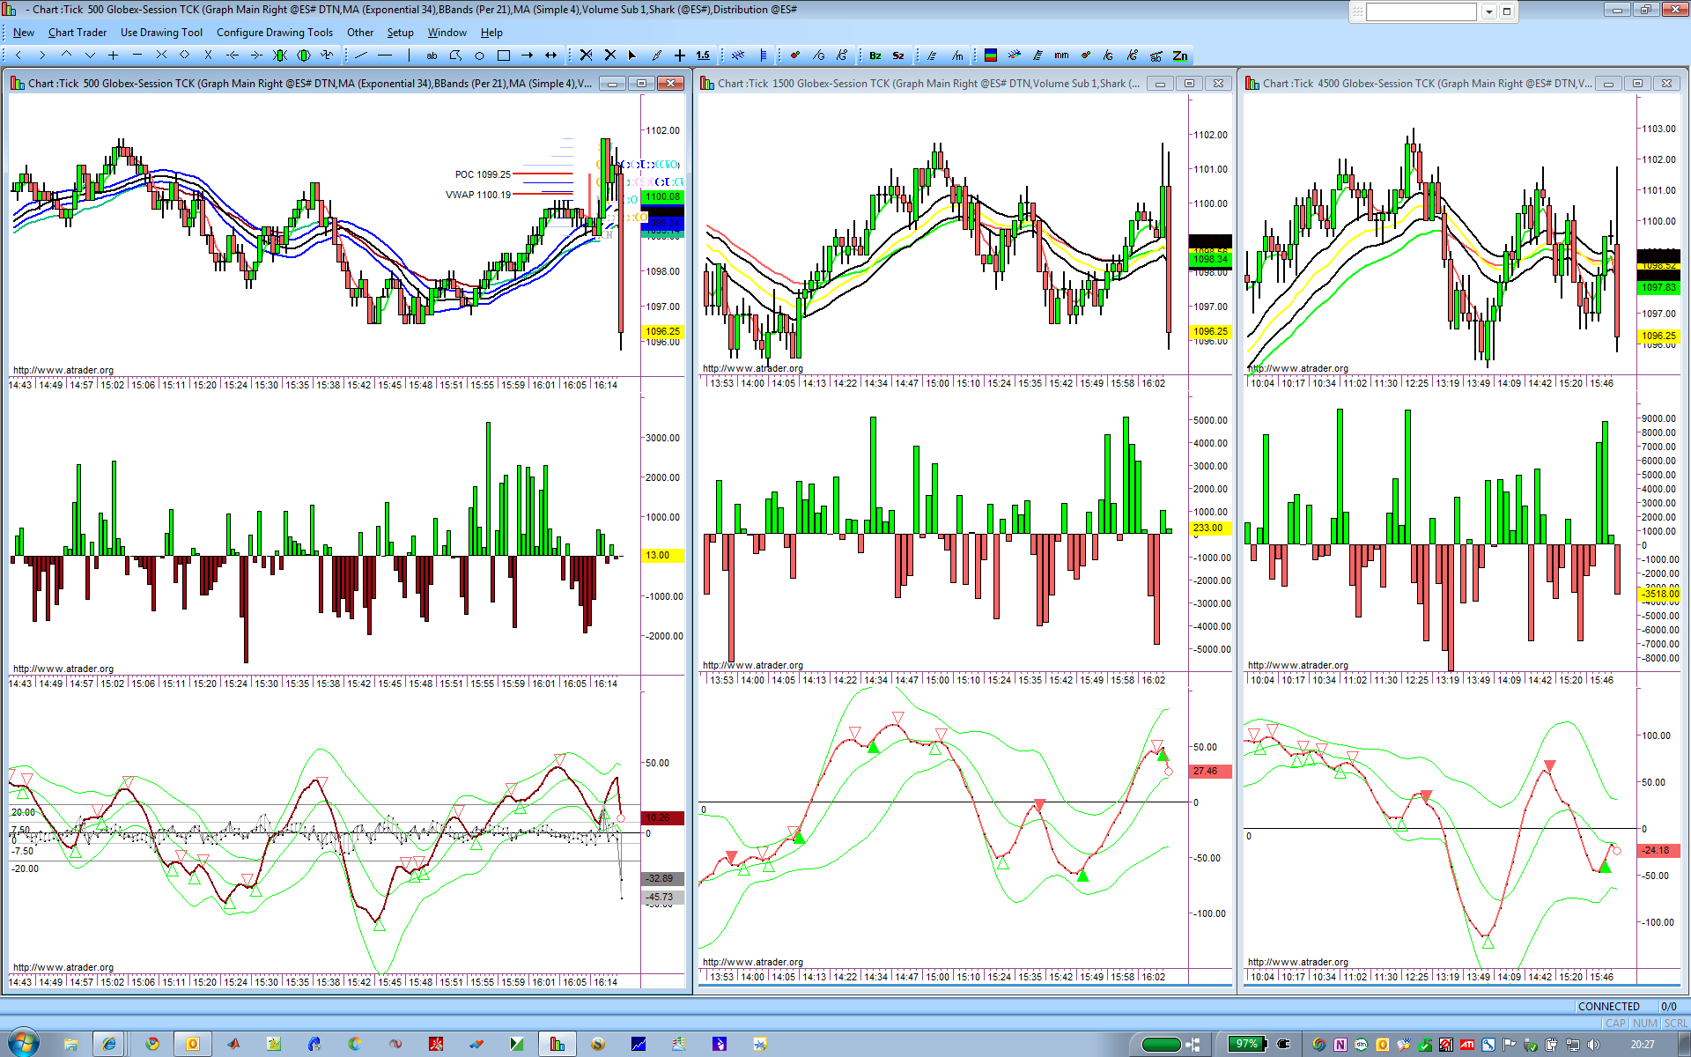This screenshot has width=1691, height=1057.
Task: Open the Chart Trader menu
Action: (78, 33)
